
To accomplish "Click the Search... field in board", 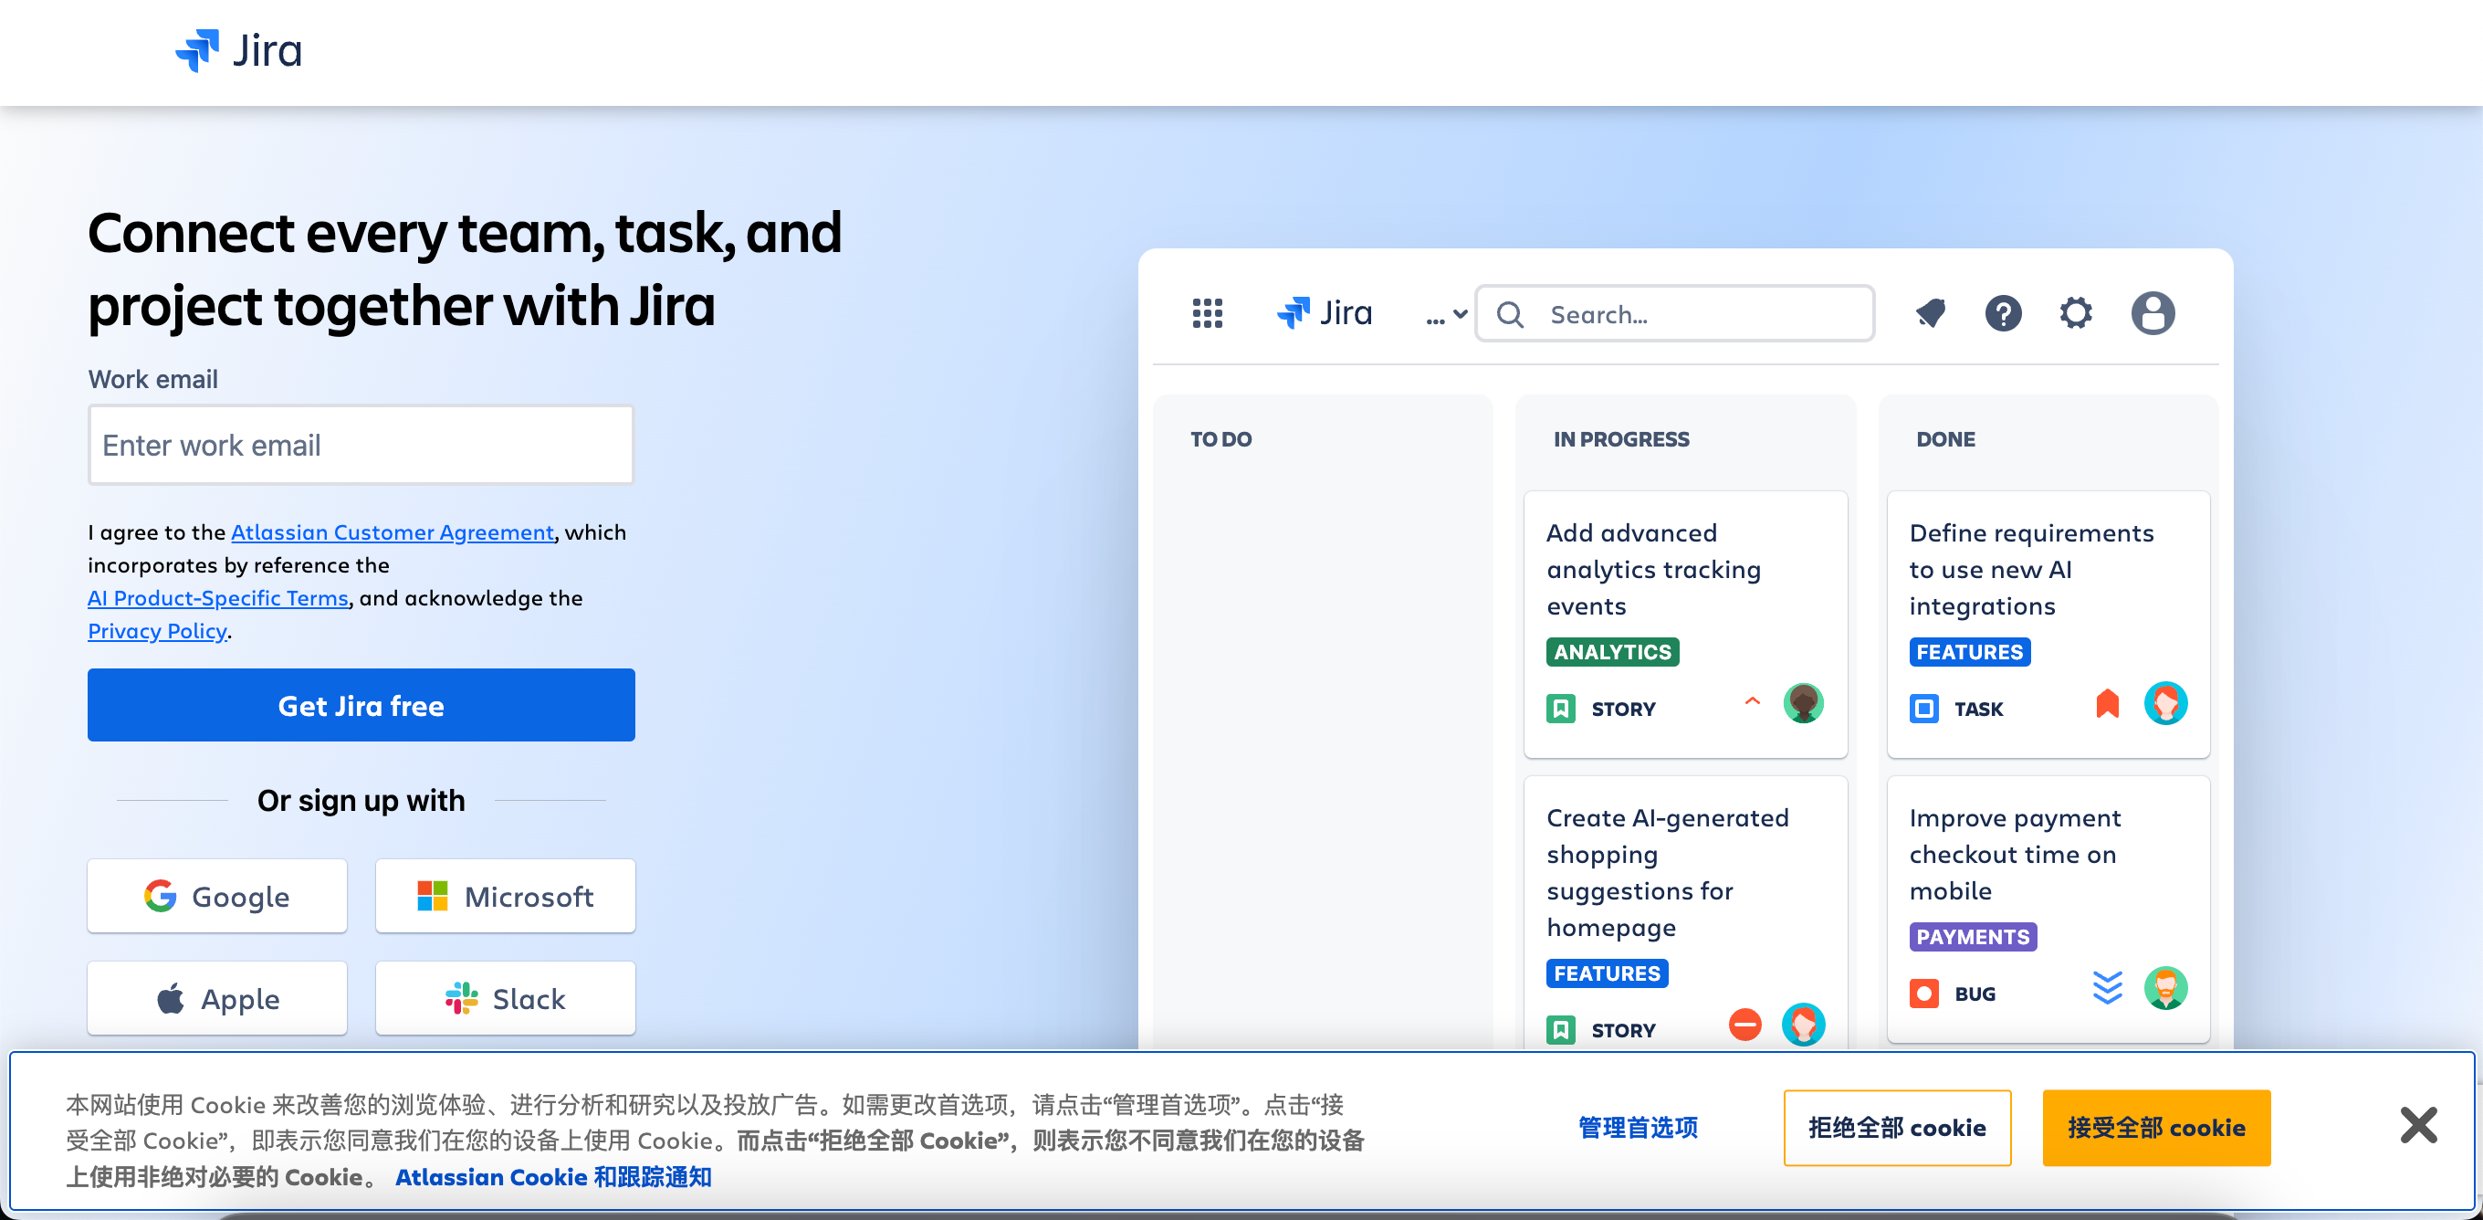I will click(1674, 314).
